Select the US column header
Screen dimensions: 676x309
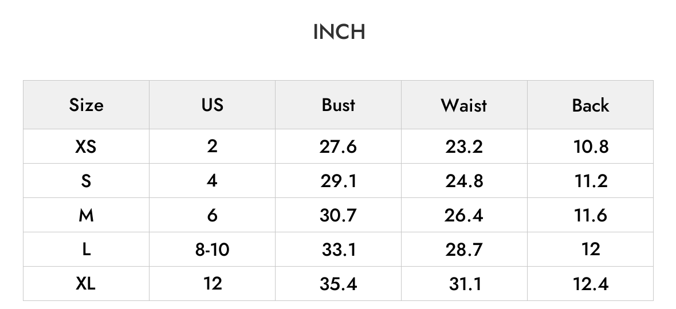pyautogui.click(x=212, y=105)
